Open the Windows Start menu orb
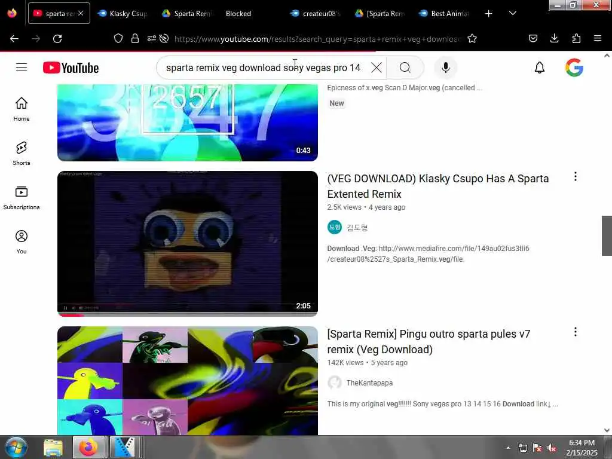The width and height of the screenshot is (612, 459). (x=16, y=447)
